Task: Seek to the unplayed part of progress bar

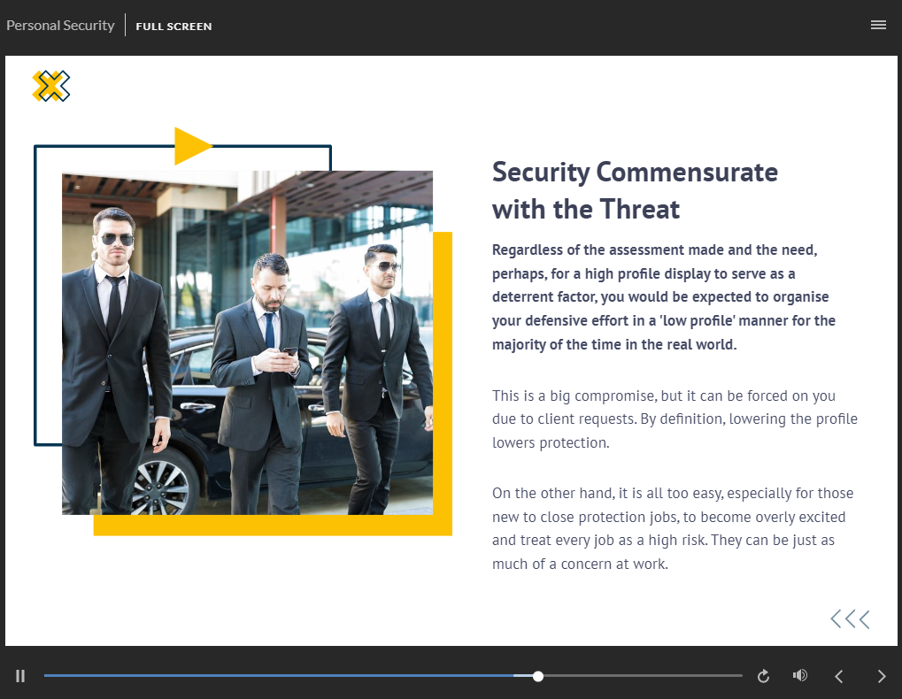Action: pos(637,676)
